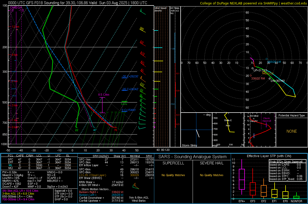Screen dimensions: 308x204
Task: Click the PW = 0.32in value
Action: point(10,172)
